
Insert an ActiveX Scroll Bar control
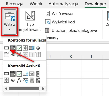(38, 74)
